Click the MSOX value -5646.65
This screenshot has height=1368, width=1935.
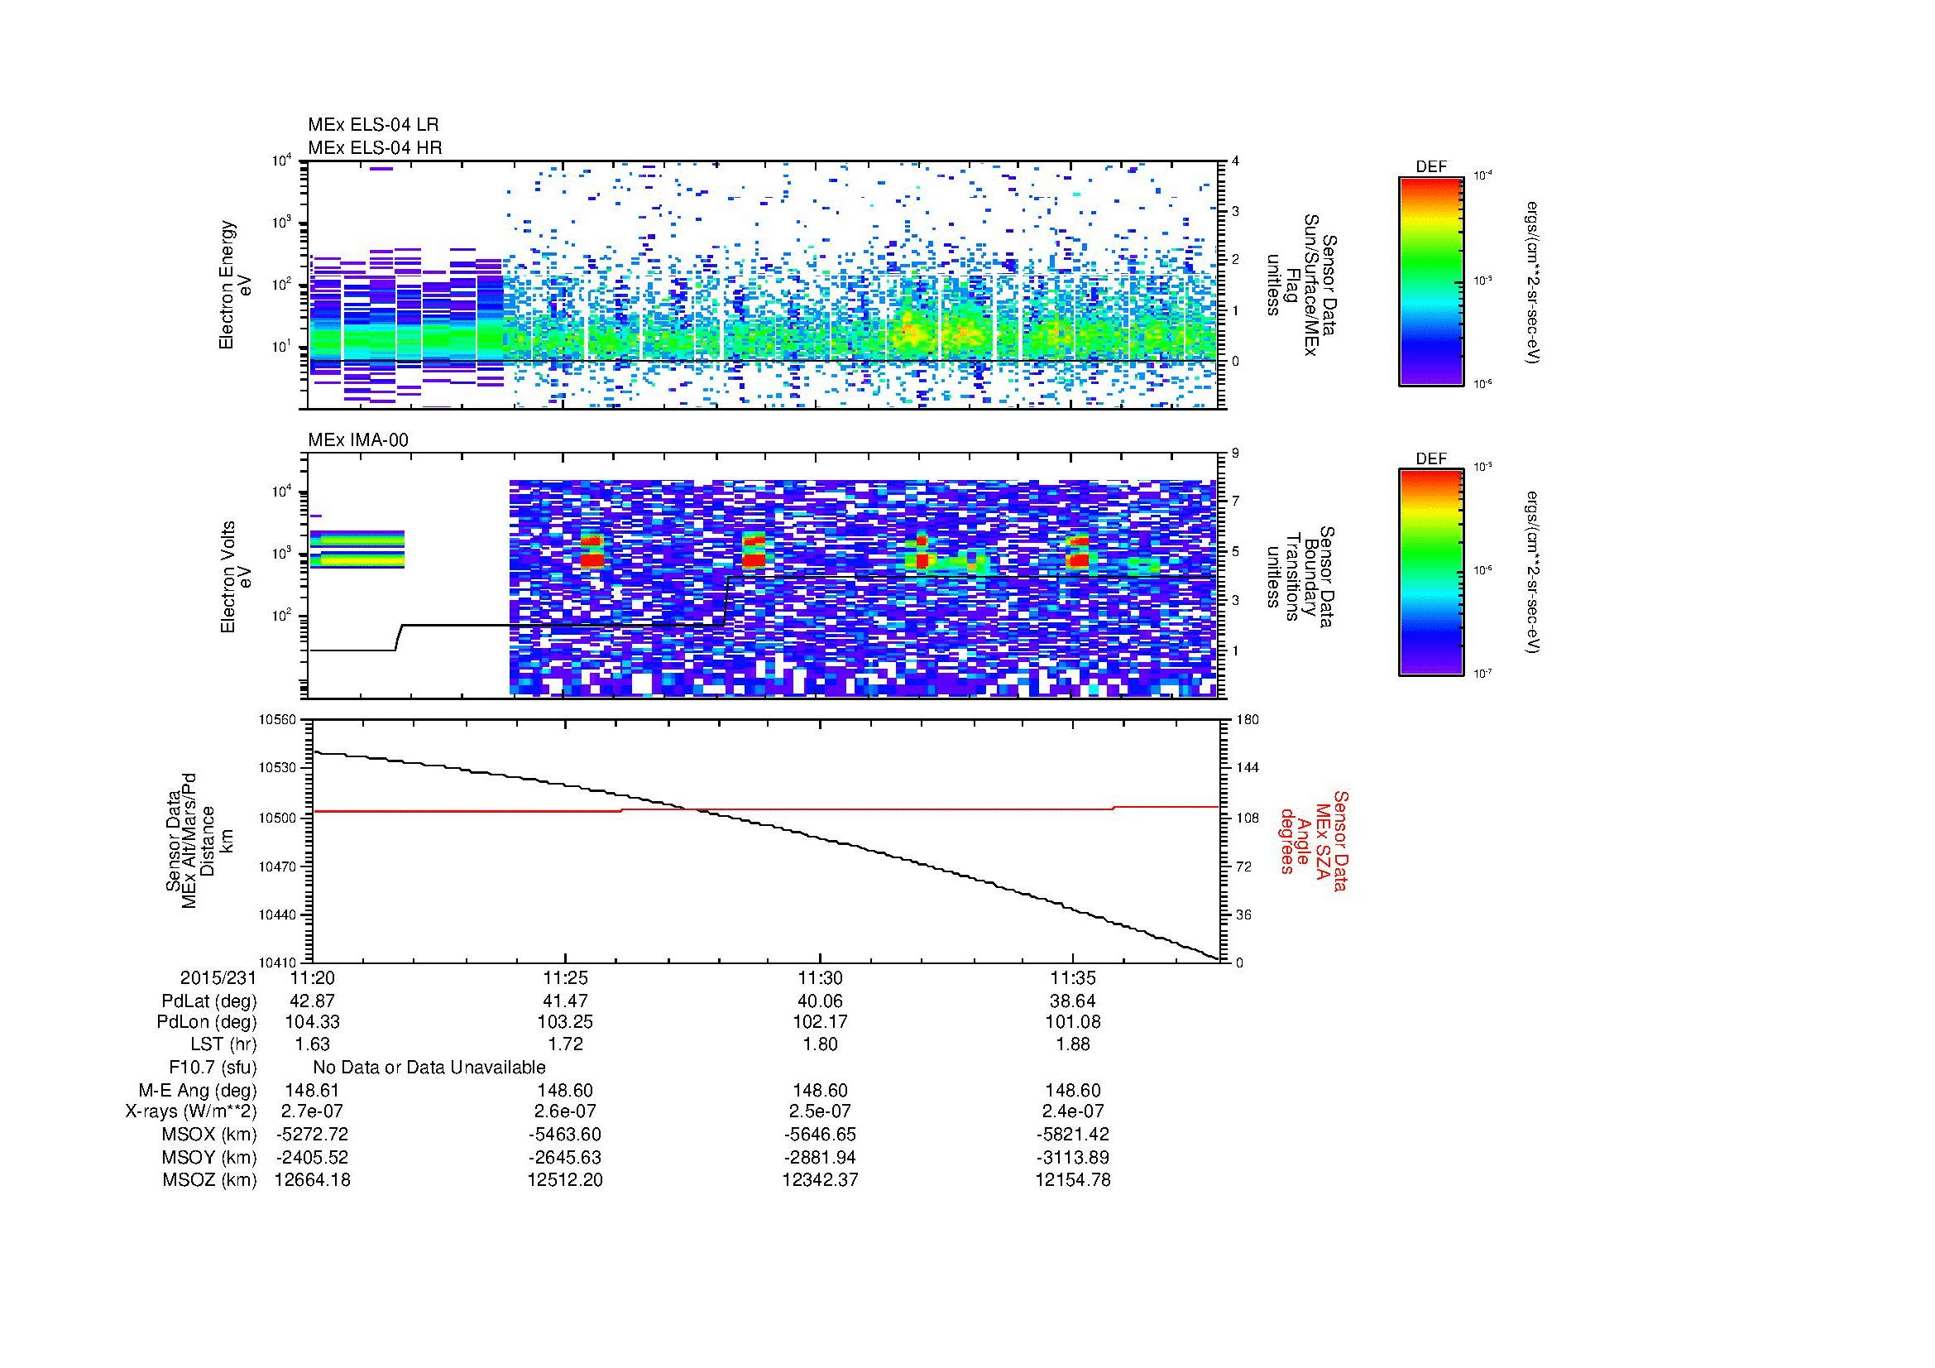click(820, 1135)
